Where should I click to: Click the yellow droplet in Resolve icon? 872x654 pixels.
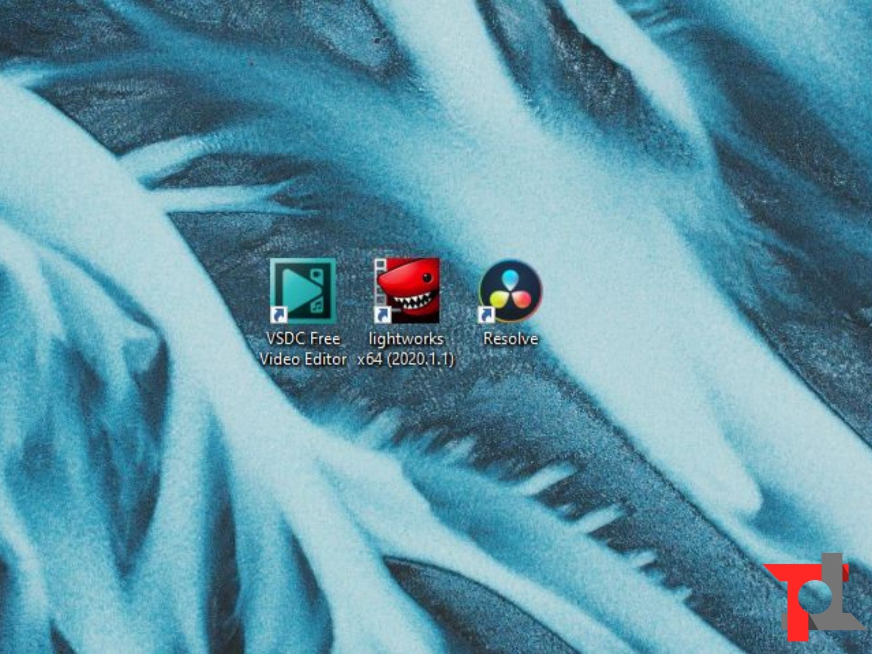(x=499, y=298)
